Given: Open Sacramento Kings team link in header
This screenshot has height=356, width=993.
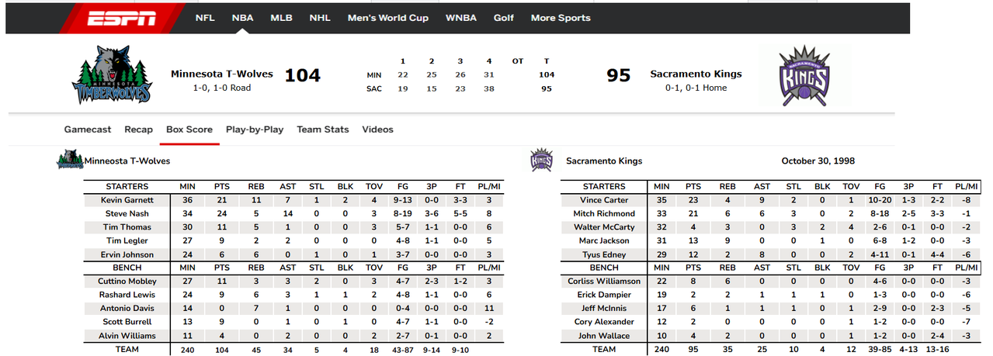Looking at the screenshot, I should coord(696,74).
